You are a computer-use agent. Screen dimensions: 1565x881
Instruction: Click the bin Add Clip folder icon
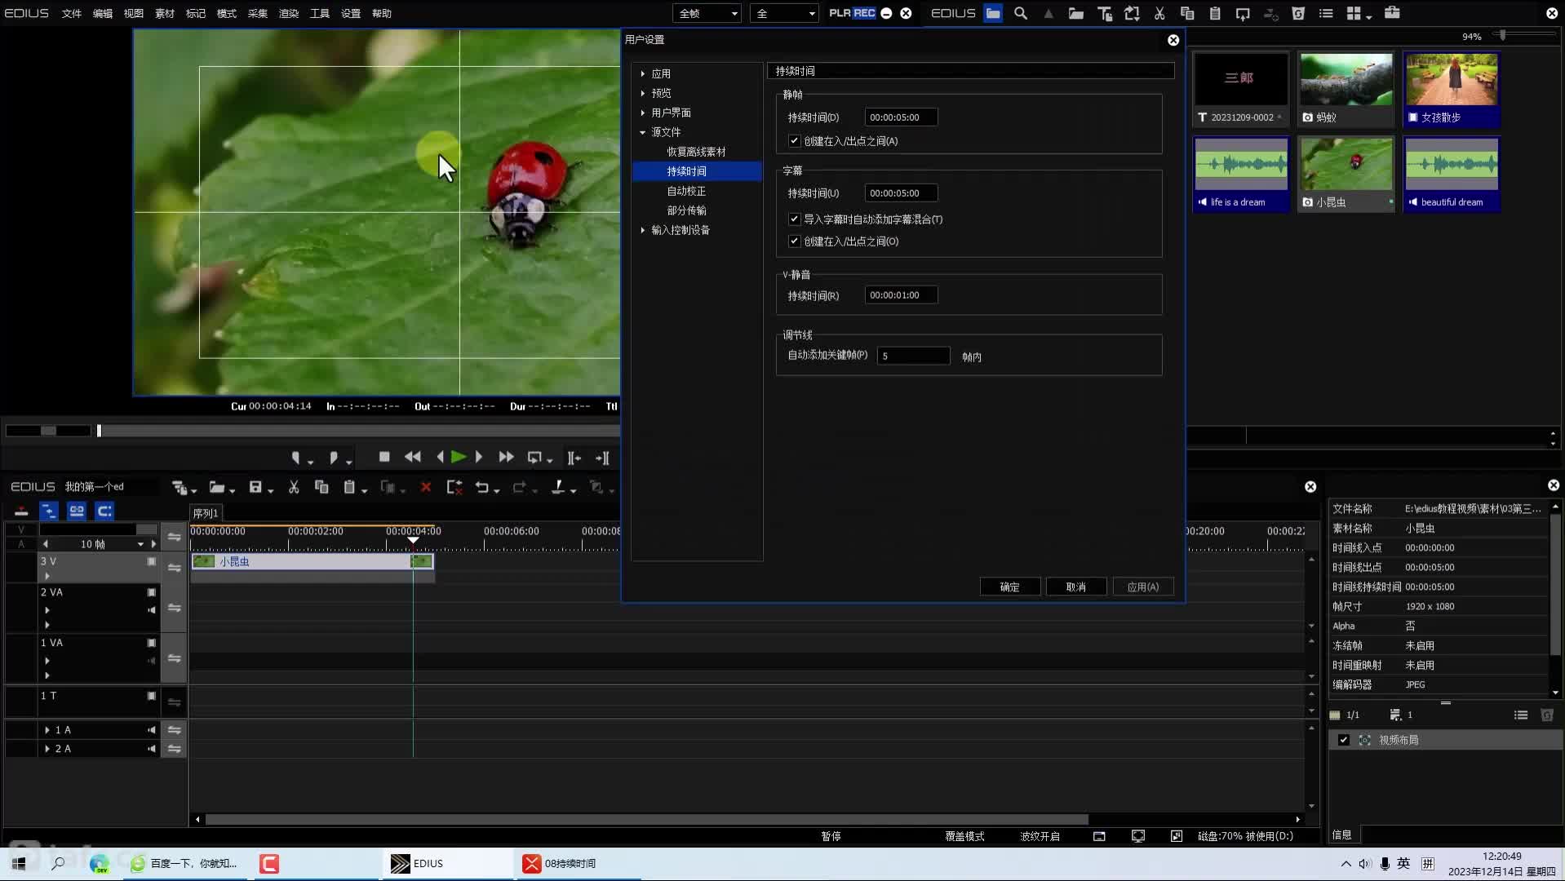1076,13
